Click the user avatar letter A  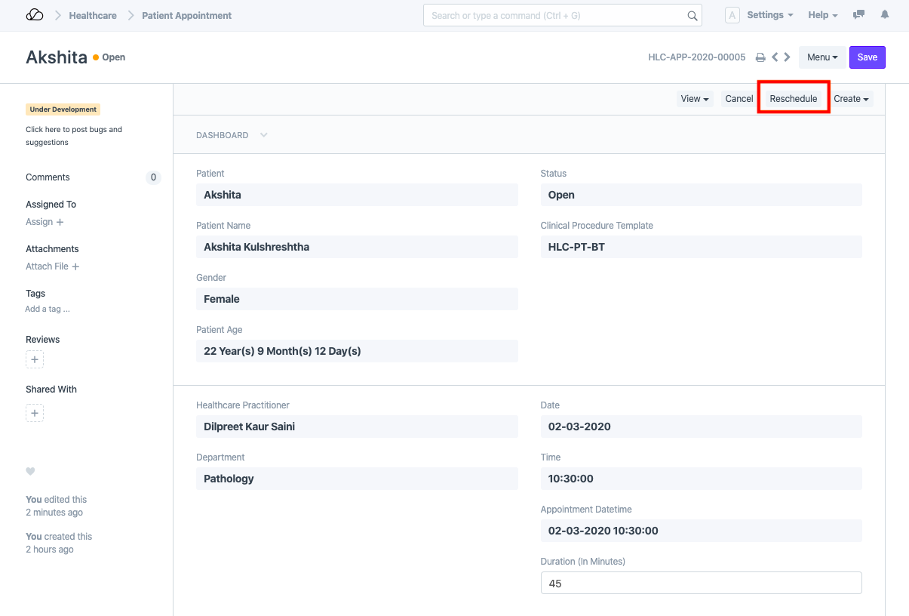[732, 15]
